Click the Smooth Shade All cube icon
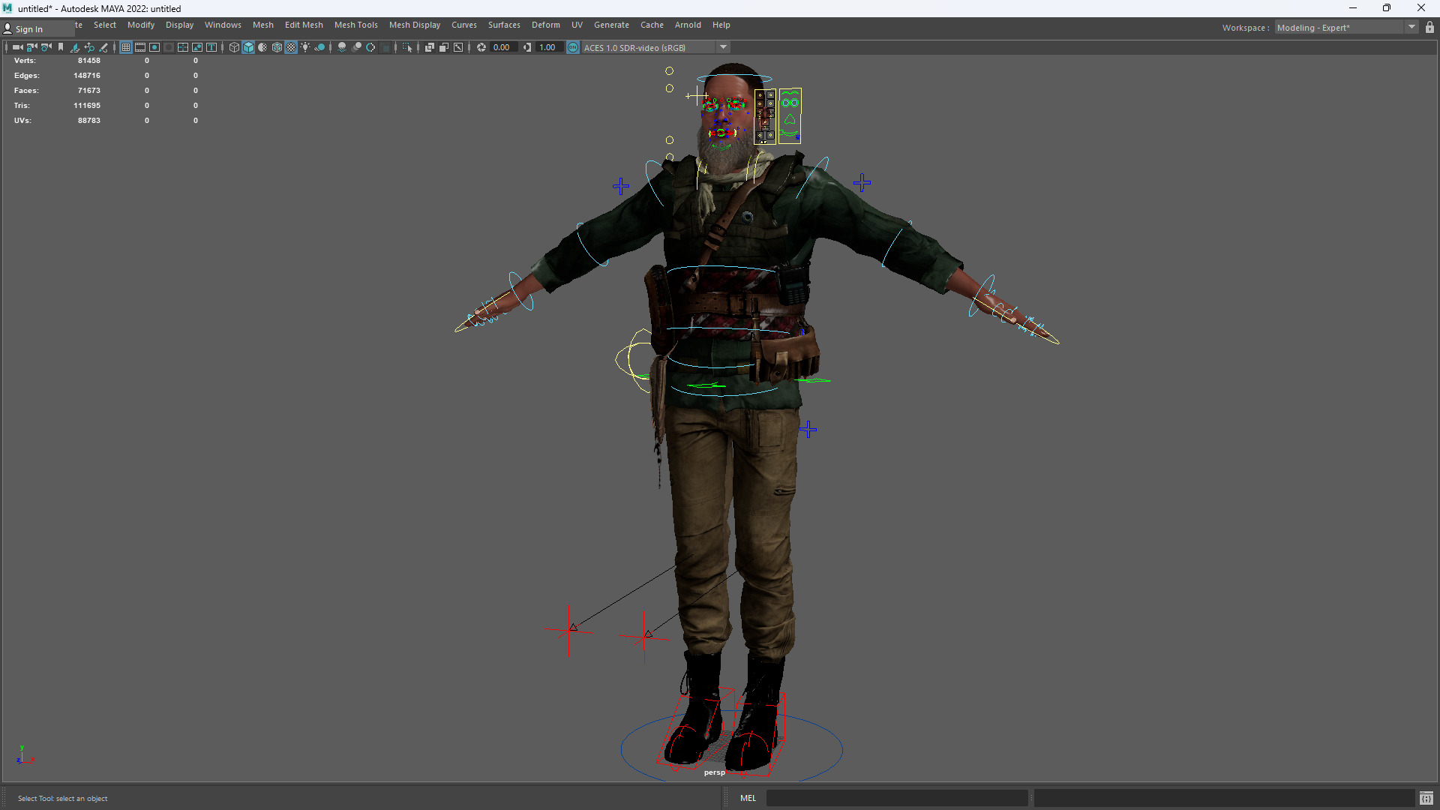The height and width of the screenshot is (810, 1440). (248, 47)
